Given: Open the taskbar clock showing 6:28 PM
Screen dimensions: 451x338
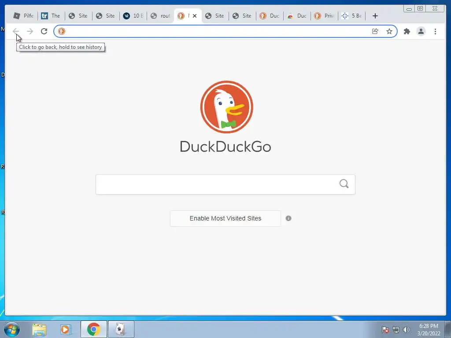Looking at the screenshot, I should (429, 330).
